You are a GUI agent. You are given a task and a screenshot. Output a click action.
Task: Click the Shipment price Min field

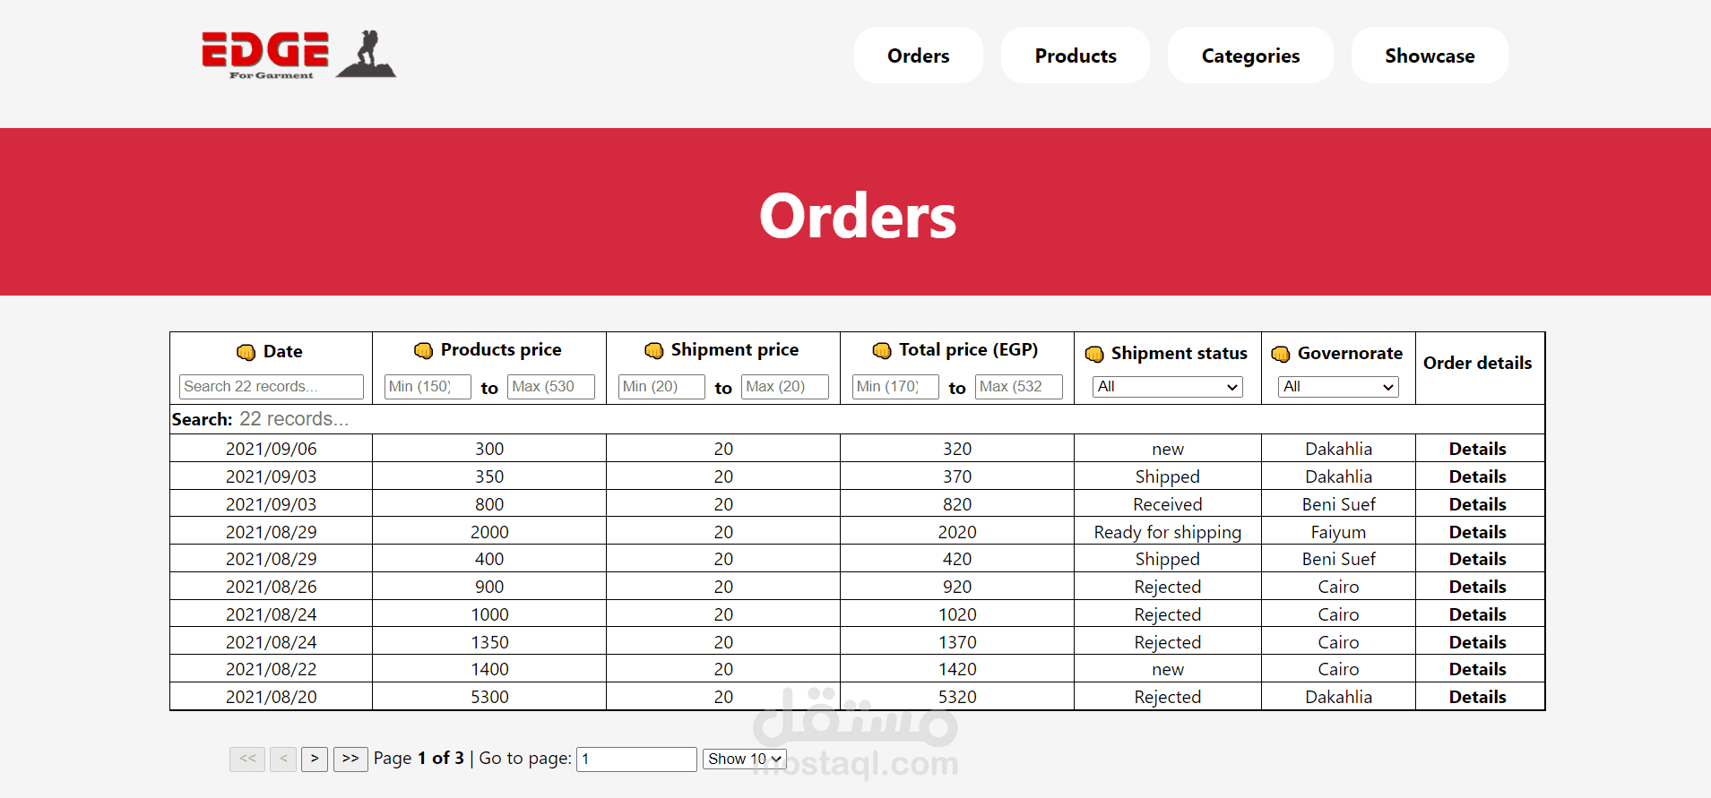point(661,387)
